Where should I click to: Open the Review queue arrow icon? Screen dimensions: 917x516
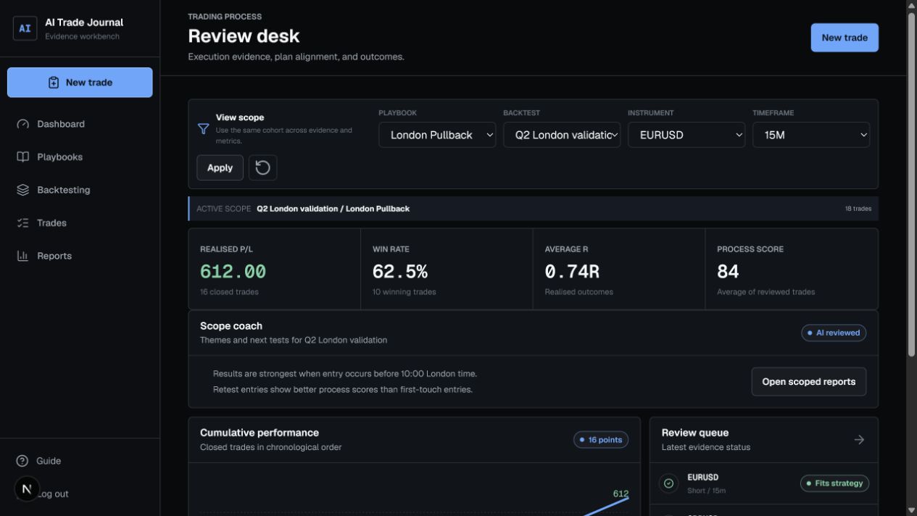[x=859, y=440]
